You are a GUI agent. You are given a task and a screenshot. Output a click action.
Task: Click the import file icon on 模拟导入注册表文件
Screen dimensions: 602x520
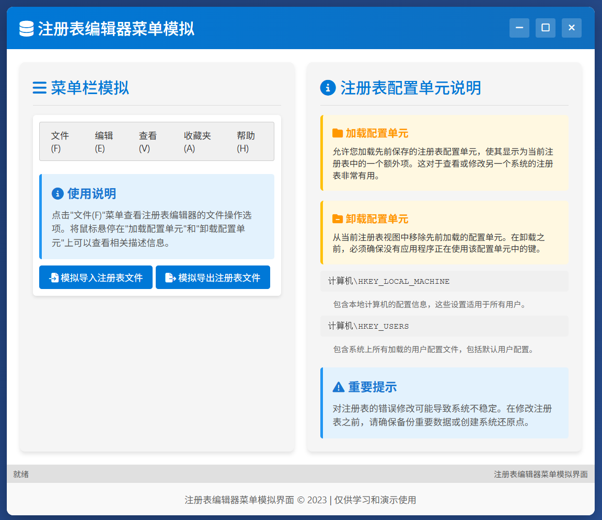tap(54, 278)
